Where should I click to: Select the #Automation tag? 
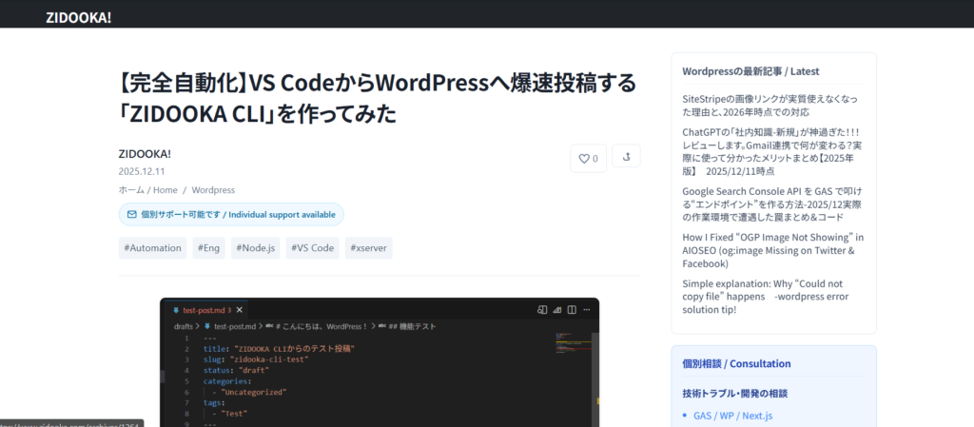pyautogui.click(x=152, y=248)
